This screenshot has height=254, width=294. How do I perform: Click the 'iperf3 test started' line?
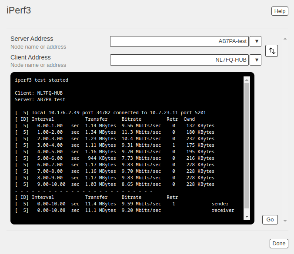[x=42, y=80]
